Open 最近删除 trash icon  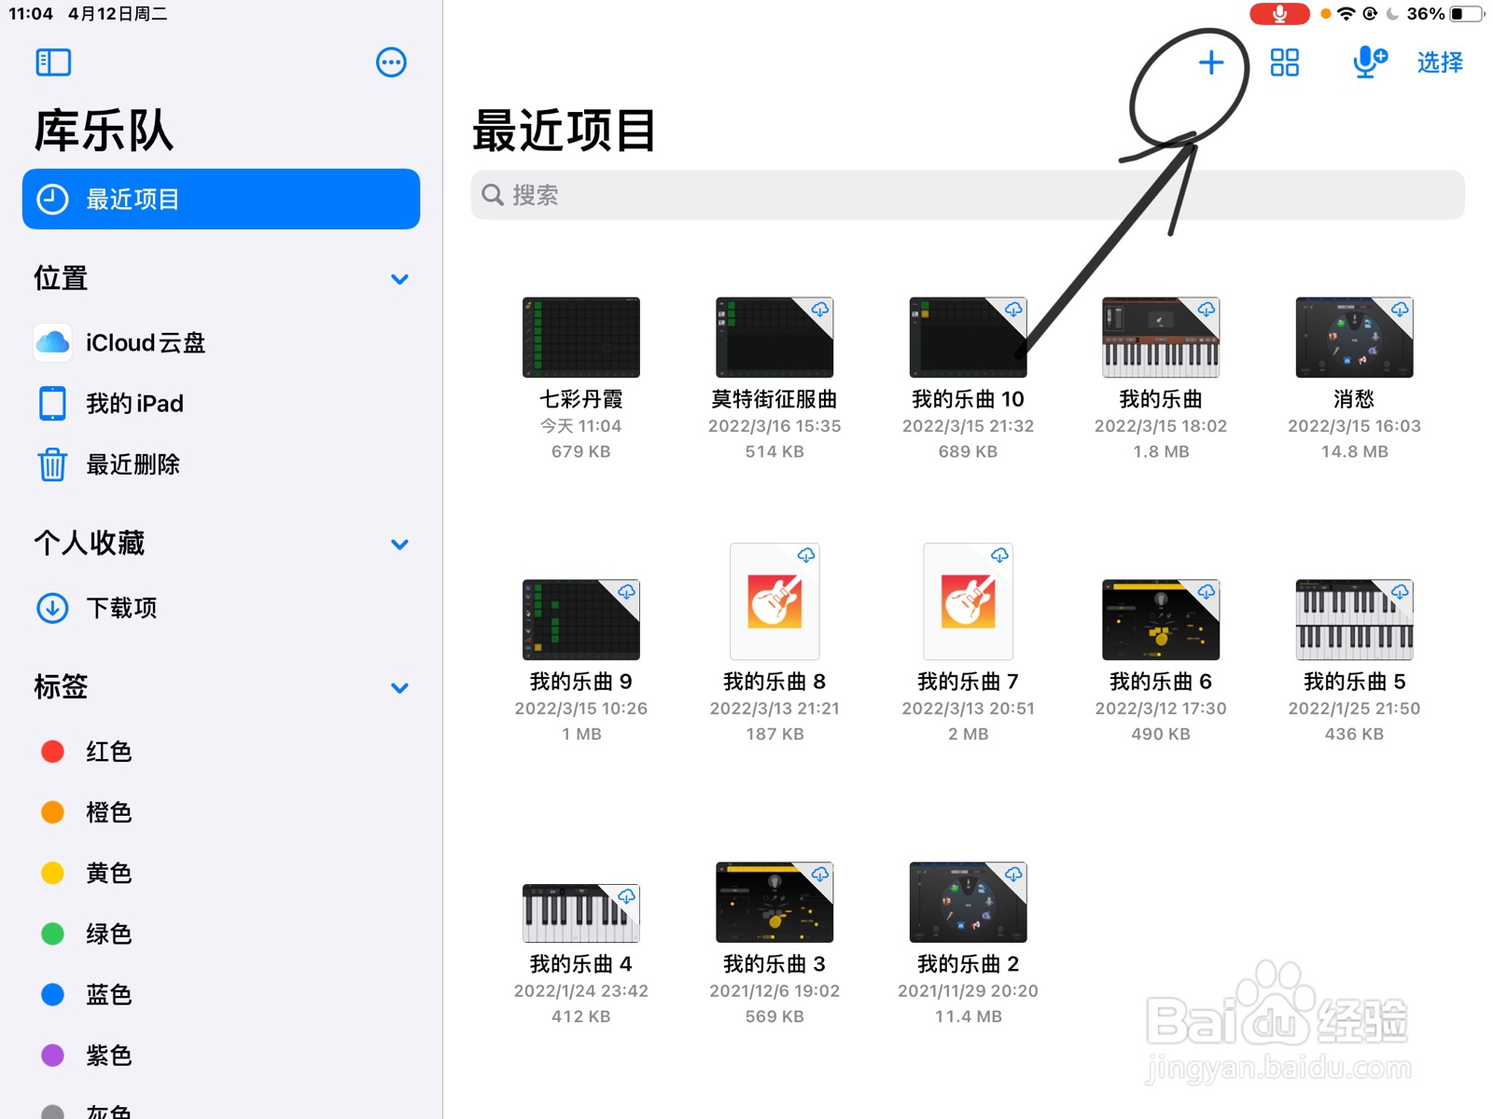(52, 465)
